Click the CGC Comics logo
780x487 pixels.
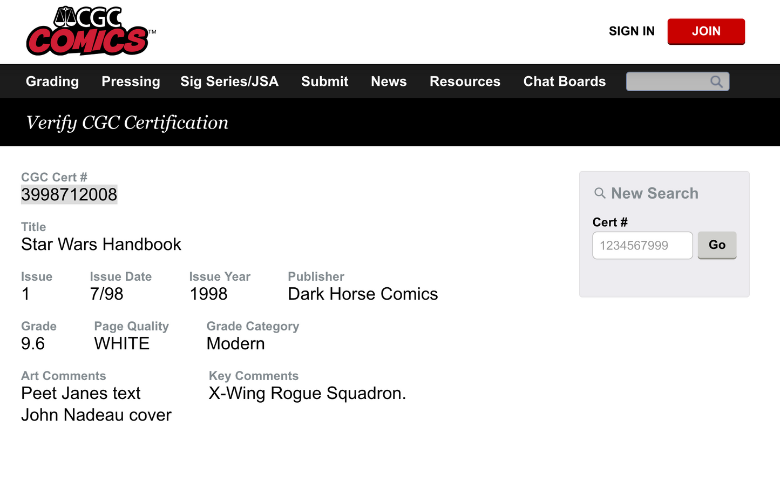(x=89, y=31)
